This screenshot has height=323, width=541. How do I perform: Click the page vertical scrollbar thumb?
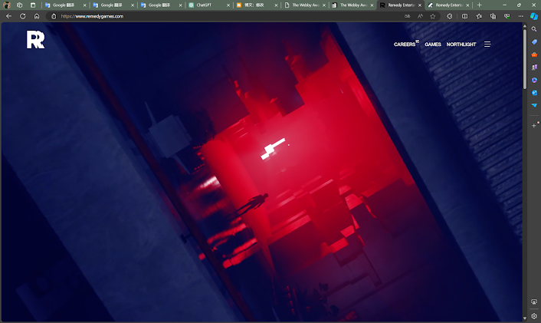tap(525, 59)
